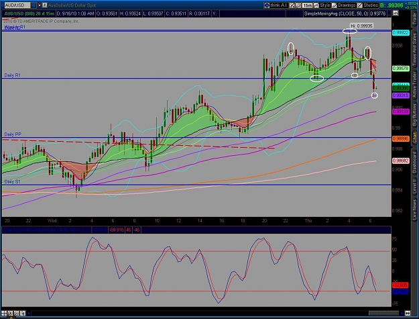419x319 pixels.
Task: Click the red symbol link icon
Action: click(x=39, y=5)
